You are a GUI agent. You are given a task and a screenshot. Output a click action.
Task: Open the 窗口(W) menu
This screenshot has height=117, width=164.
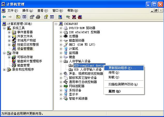point(58,11)
